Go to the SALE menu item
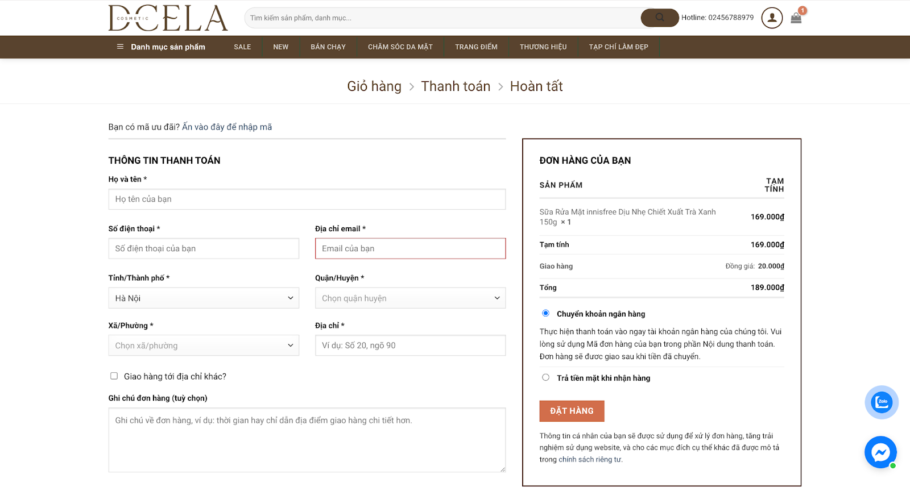The height and width of the screenshot is (491, 910). click(x=242, y=47)
